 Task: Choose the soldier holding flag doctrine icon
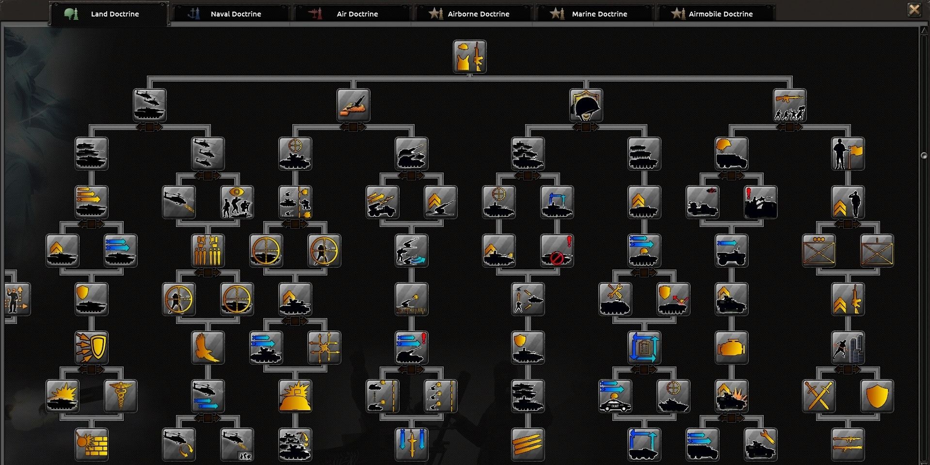coord(848,154)
